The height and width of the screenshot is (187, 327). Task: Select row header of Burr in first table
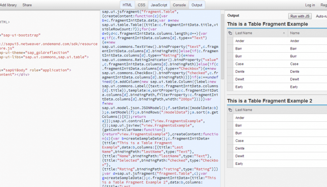tap(230, 57)
